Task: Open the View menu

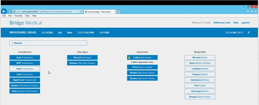Action: [x=10, y=16]
